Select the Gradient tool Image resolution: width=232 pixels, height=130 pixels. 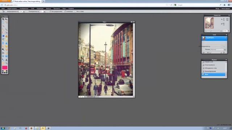click(3, 36)
